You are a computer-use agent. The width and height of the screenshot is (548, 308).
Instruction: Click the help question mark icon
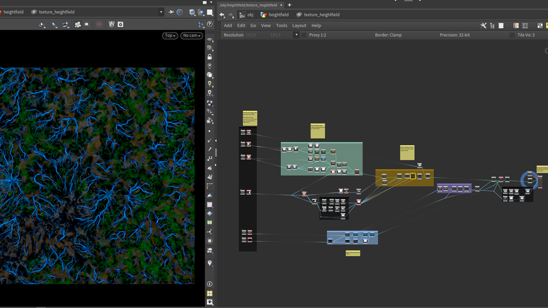coord(209,24)
